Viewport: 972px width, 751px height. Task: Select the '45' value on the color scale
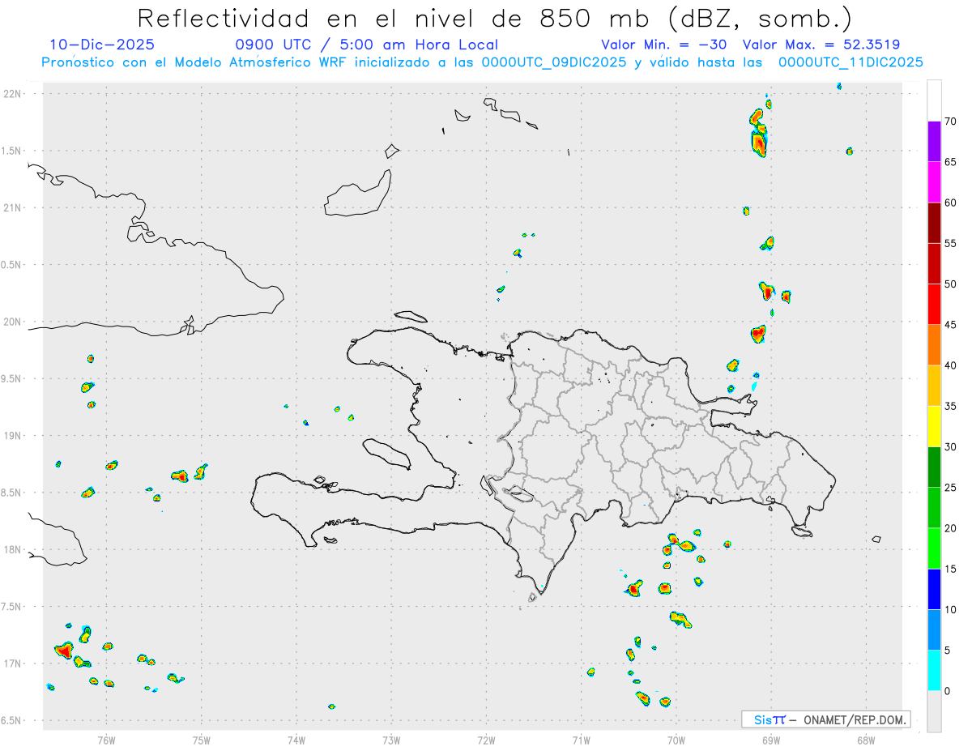pos(950,325)
